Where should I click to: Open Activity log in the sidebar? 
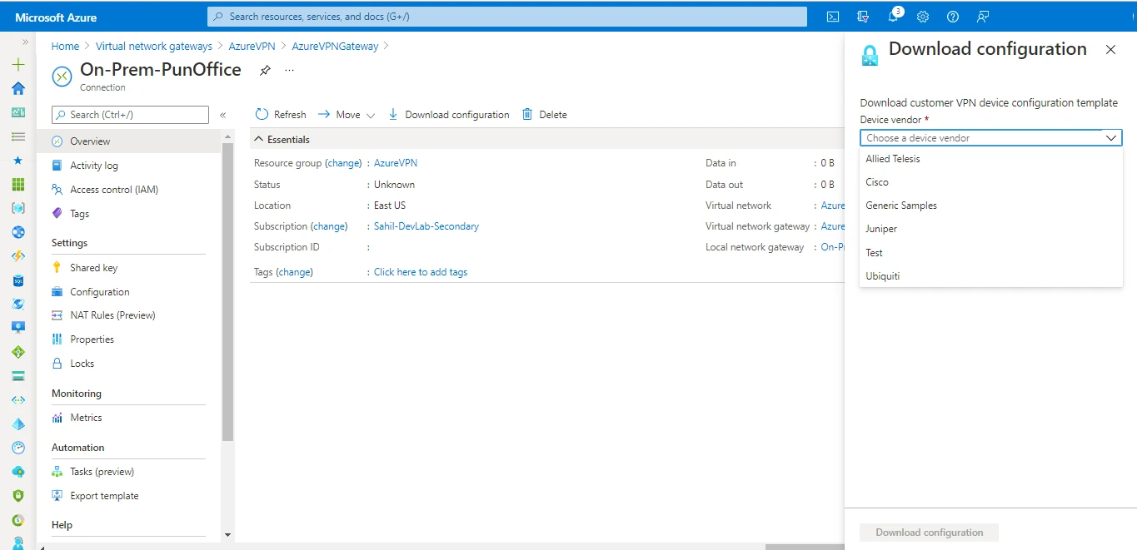point(94,165)
